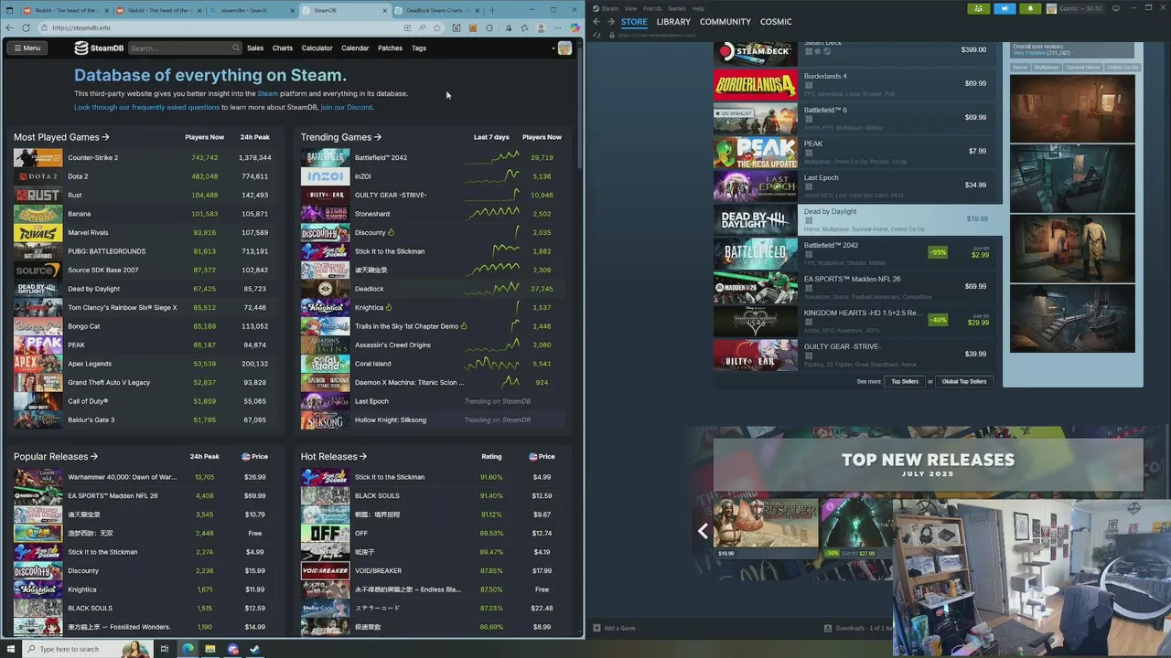Click the SteamDB logo in header
Image resolution: width=1171 pixels, height=658 pixels.
[99, 48]
